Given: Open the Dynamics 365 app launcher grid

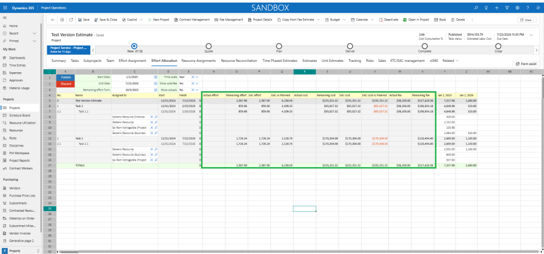Looking at the screenshot, I should click(5, 8).
